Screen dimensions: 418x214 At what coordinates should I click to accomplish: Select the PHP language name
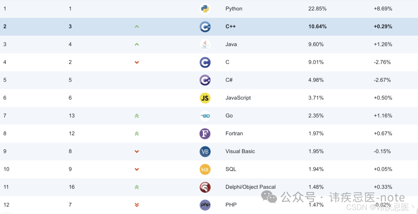click(x=231, y=205)
